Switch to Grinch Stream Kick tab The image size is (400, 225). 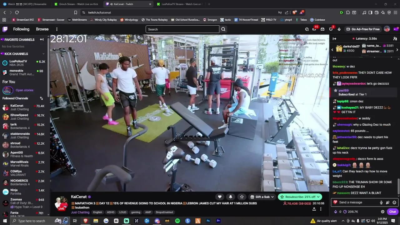(76, 4)
